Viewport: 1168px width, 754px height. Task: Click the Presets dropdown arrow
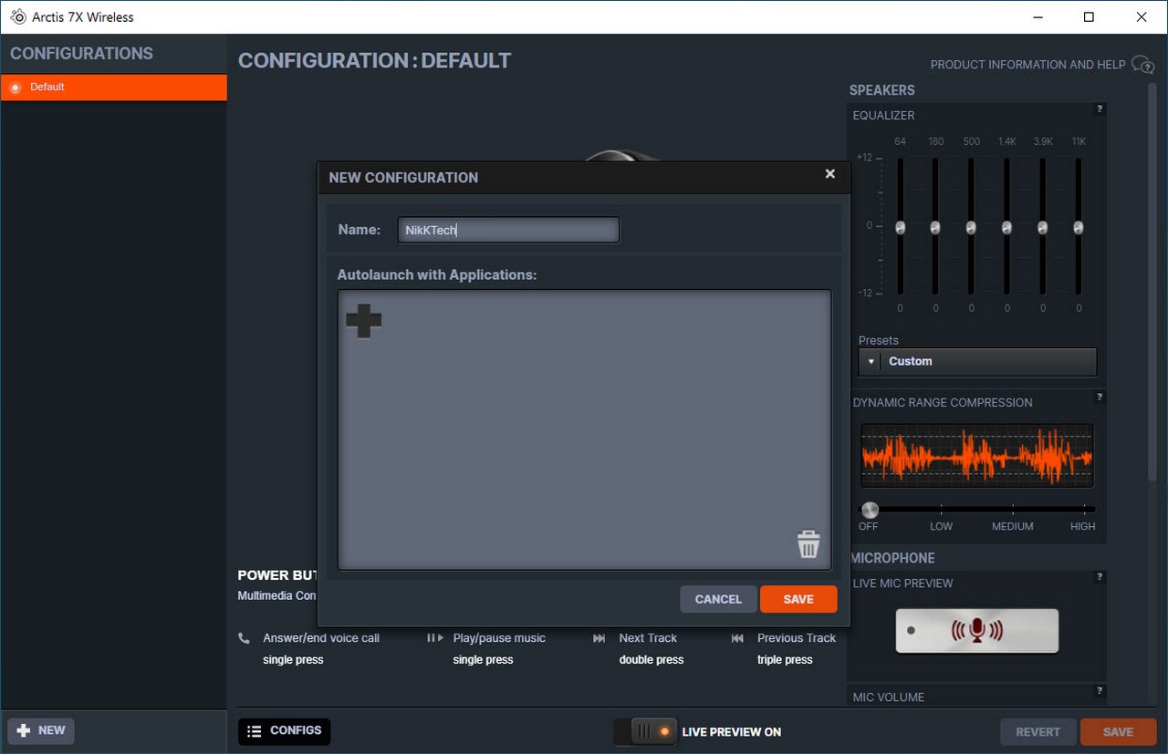(871, 362)
